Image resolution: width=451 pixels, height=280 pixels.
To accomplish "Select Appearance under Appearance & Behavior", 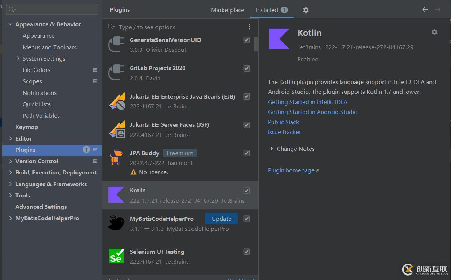I will [39, 35].
